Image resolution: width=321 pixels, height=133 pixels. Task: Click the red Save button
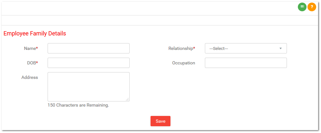(x=160, y=121)
